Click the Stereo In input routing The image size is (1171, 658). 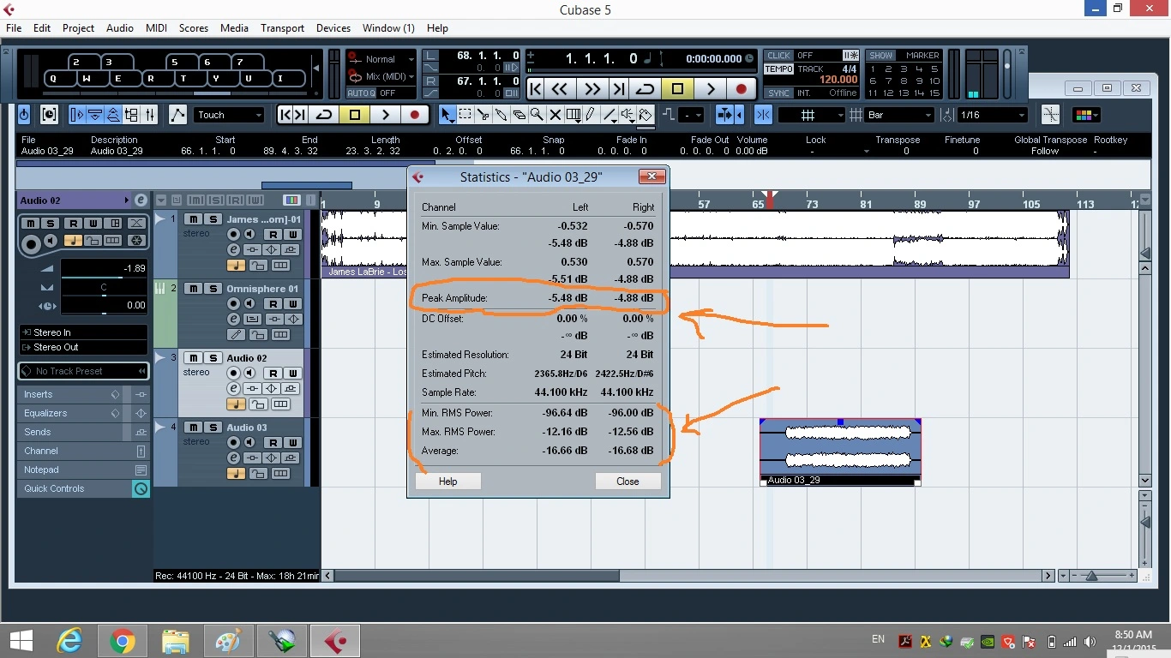(83, 332)
